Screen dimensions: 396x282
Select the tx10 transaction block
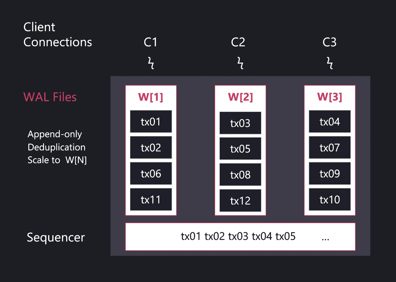click(330, 200)
